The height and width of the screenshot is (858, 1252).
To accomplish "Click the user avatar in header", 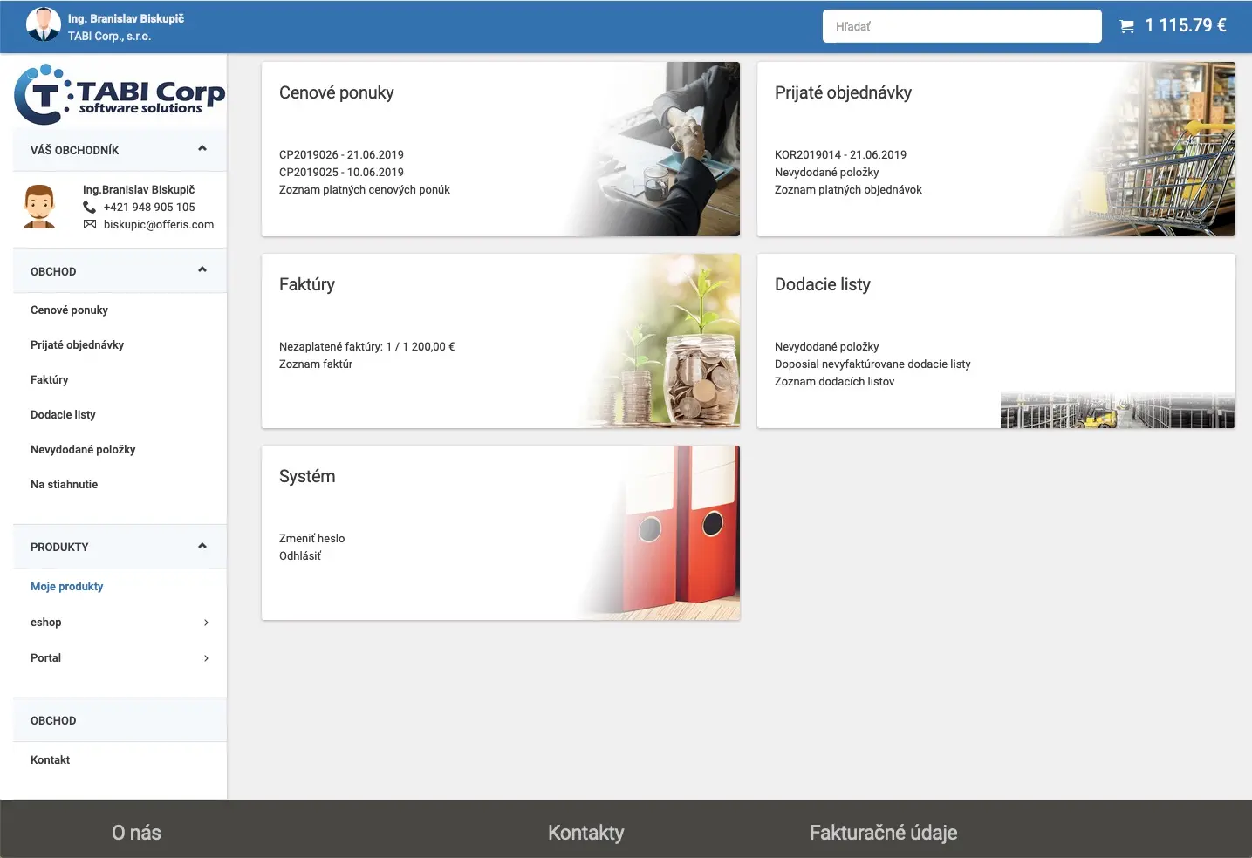I will (44, 25).
